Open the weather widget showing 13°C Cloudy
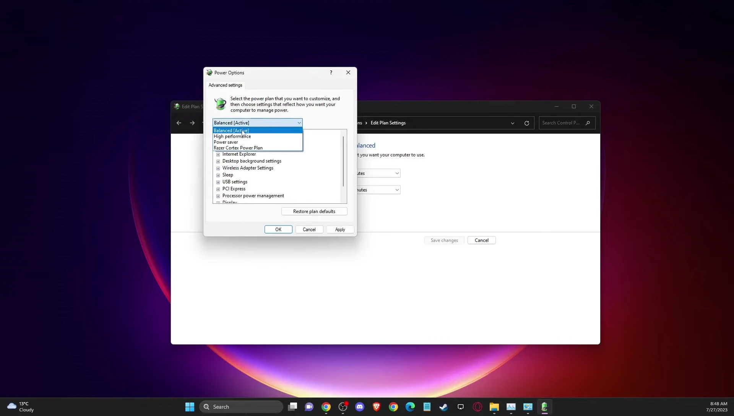734x416 pixels. (21, 407)
